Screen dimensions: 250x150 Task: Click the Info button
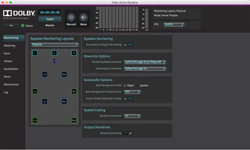(x=11, y=26)
